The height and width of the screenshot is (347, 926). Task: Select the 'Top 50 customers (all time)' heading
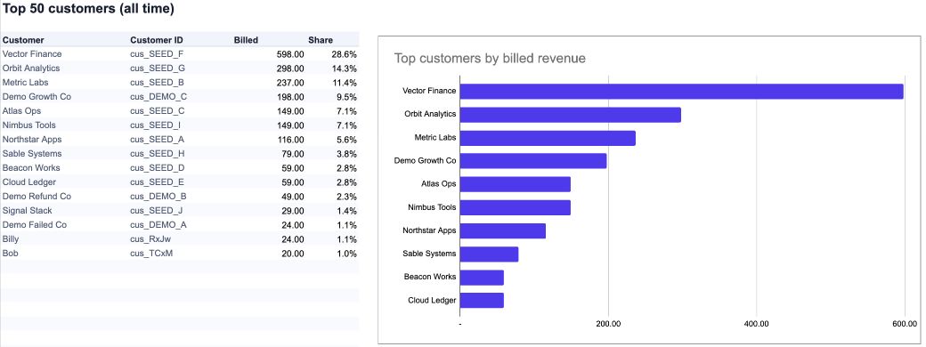pyautogui.click(x=88, y=9)
